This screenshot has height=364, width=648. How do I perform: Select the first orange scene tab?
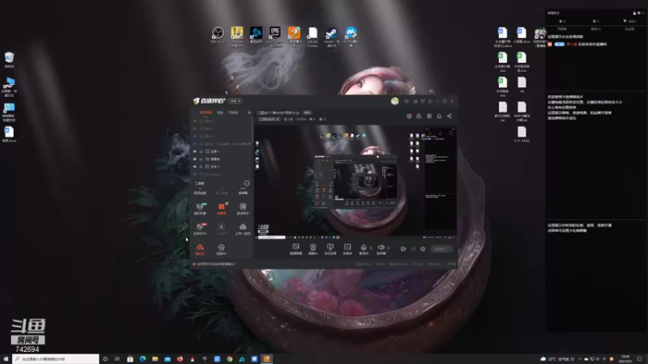(206, 112)
